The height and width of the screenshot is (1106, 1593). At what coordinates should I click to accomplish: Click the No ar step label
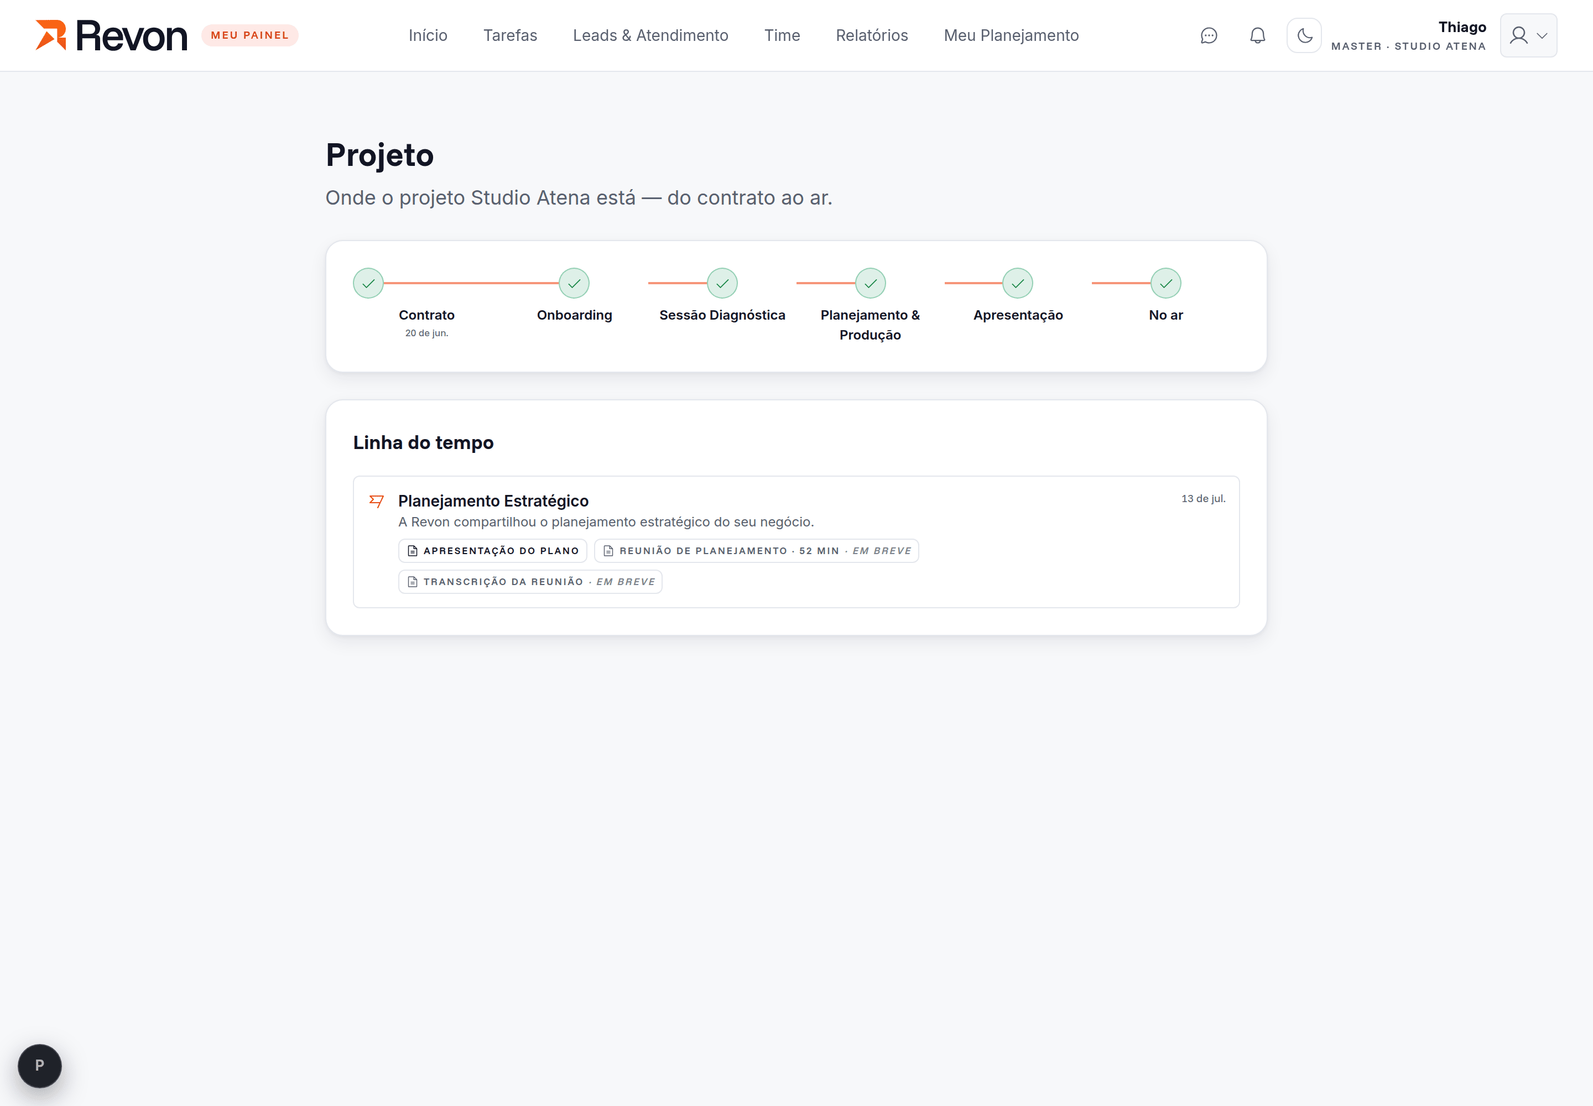pos(1166,315)
